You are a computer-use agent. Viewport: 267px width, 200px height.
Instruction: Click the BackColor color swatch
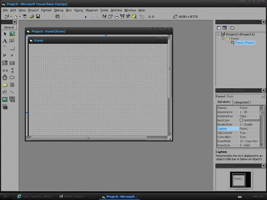pyautogui.click(x=241, y=120)
